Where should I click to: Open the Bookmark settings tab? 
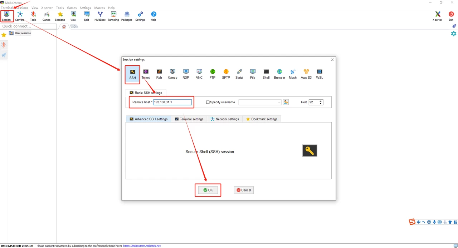[262, 119]
